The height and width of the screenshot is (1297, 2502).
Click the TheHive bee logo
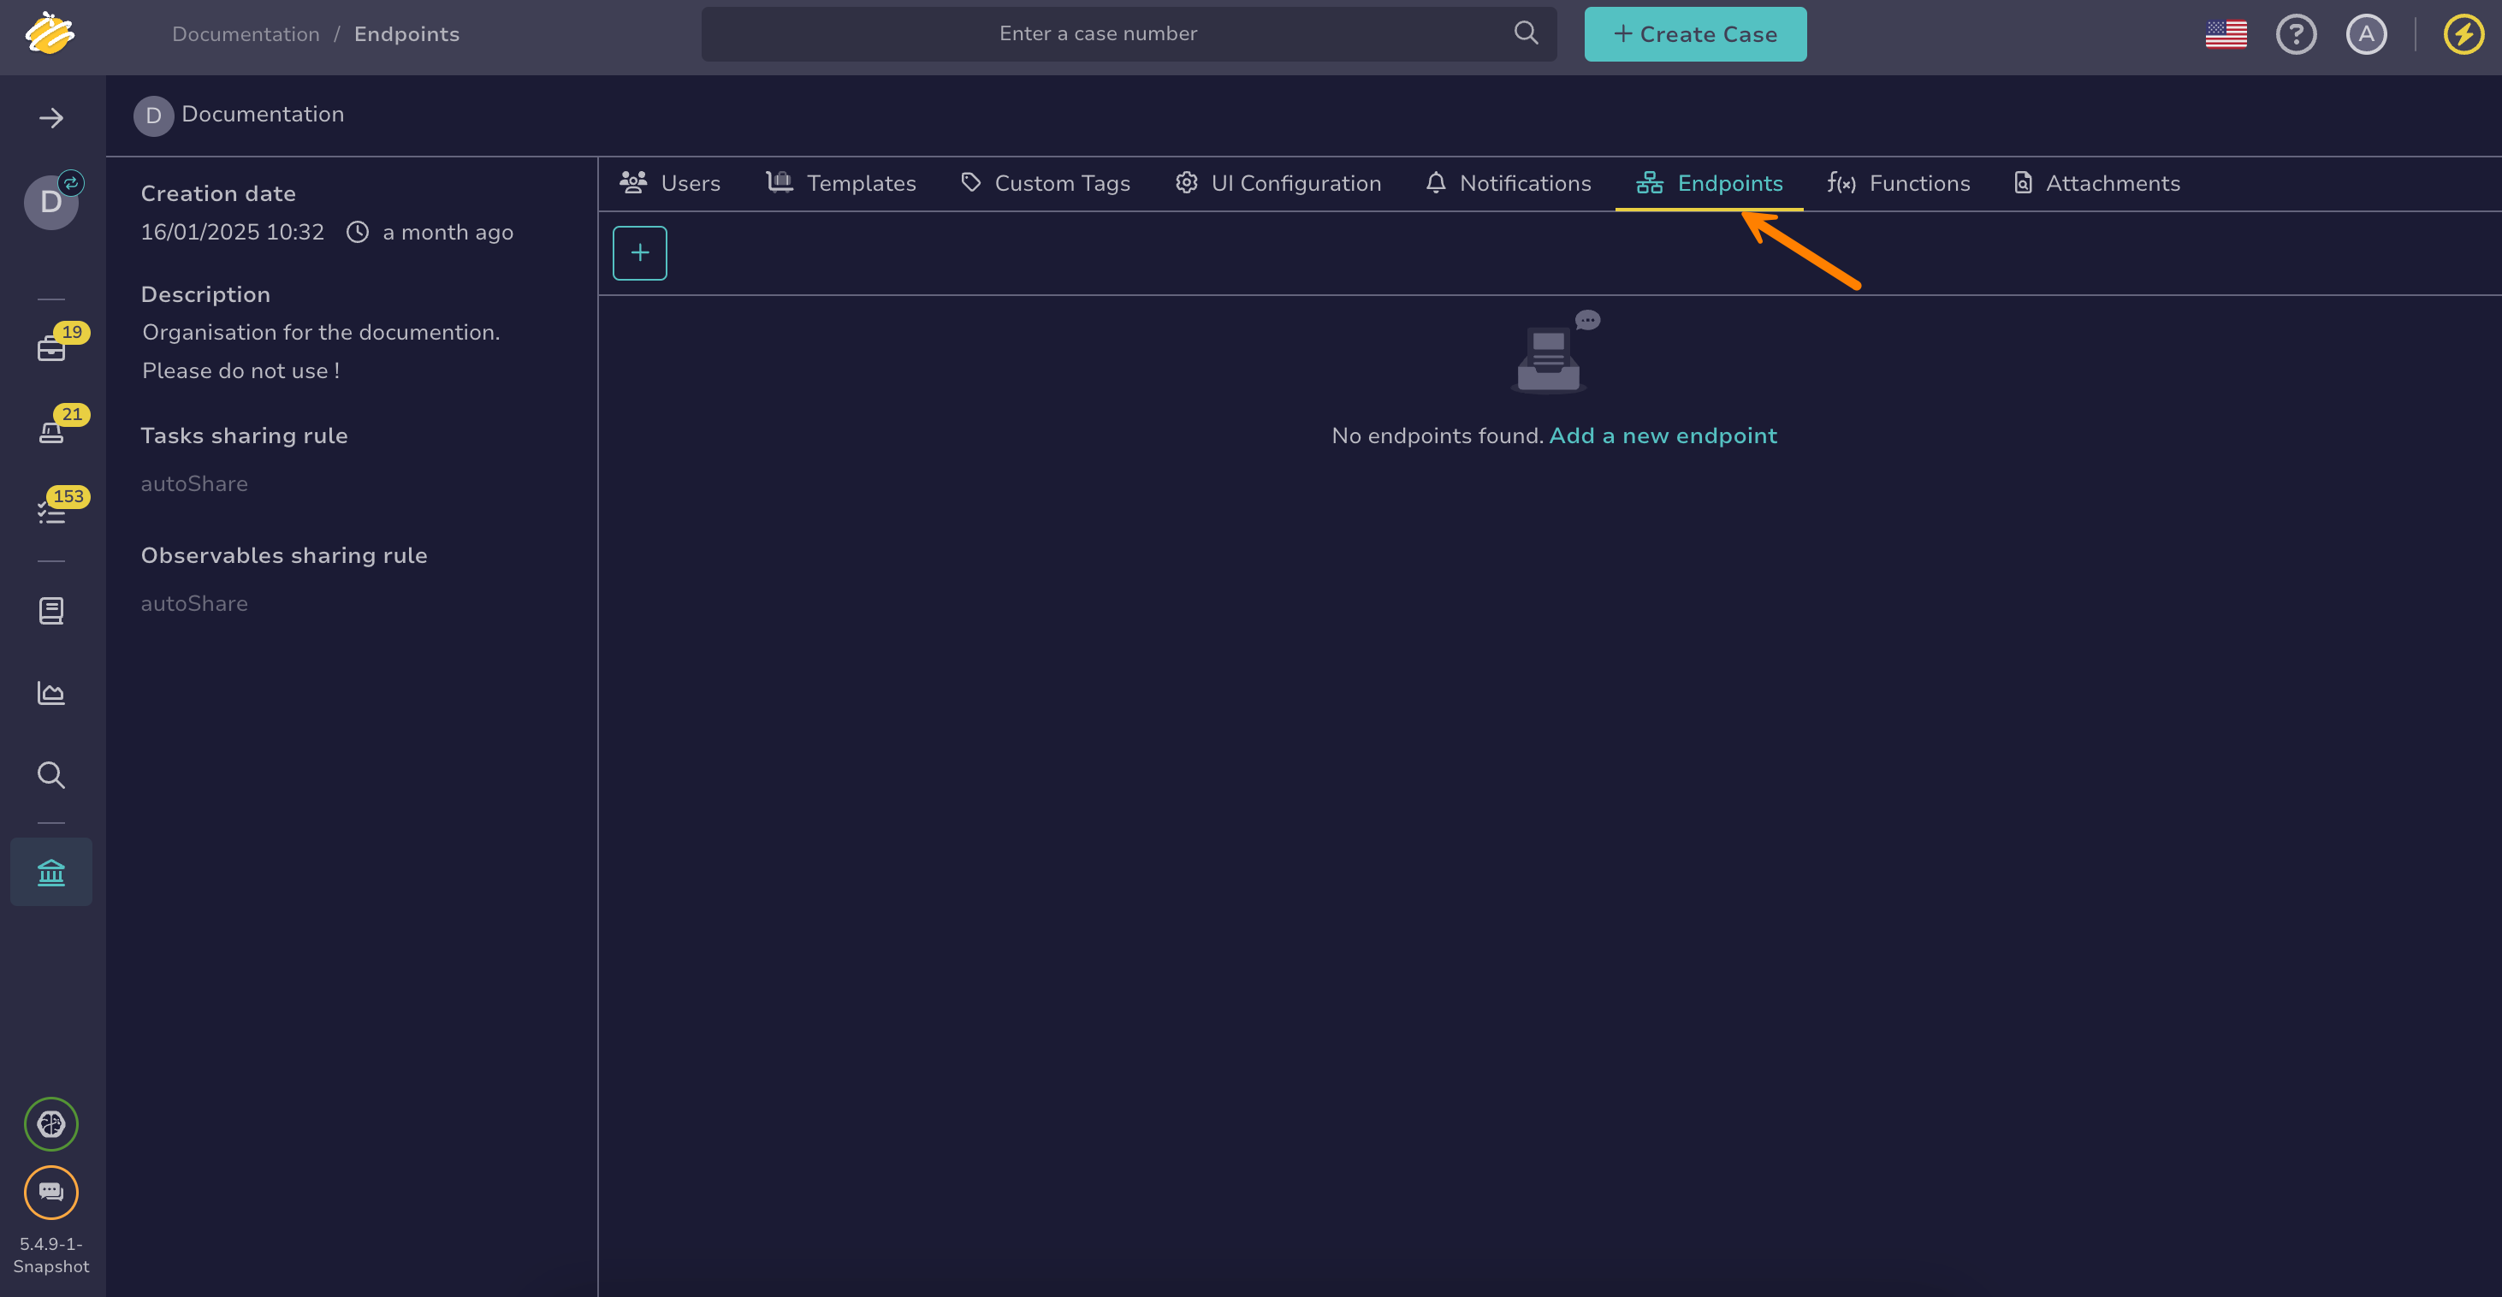[x=50, y=34]
